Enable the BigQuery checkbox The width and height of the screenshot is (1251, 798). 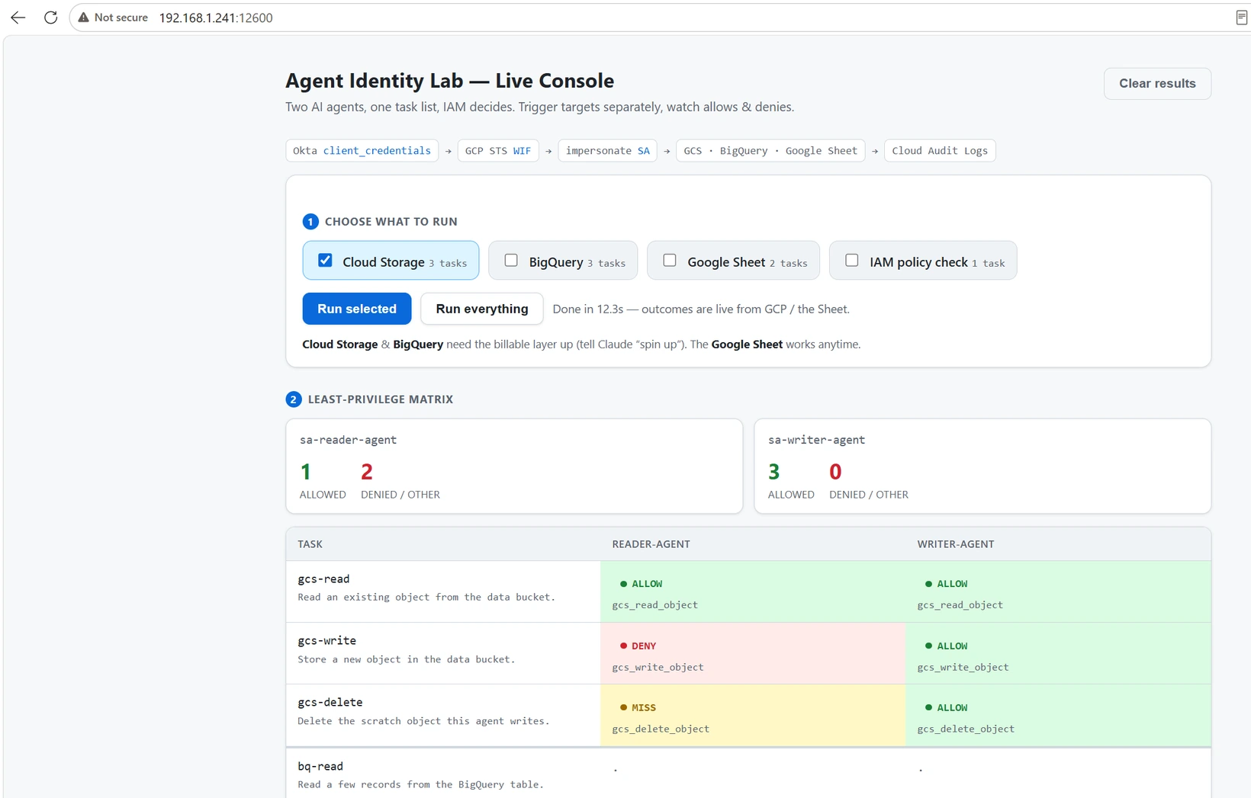(511, 261)
